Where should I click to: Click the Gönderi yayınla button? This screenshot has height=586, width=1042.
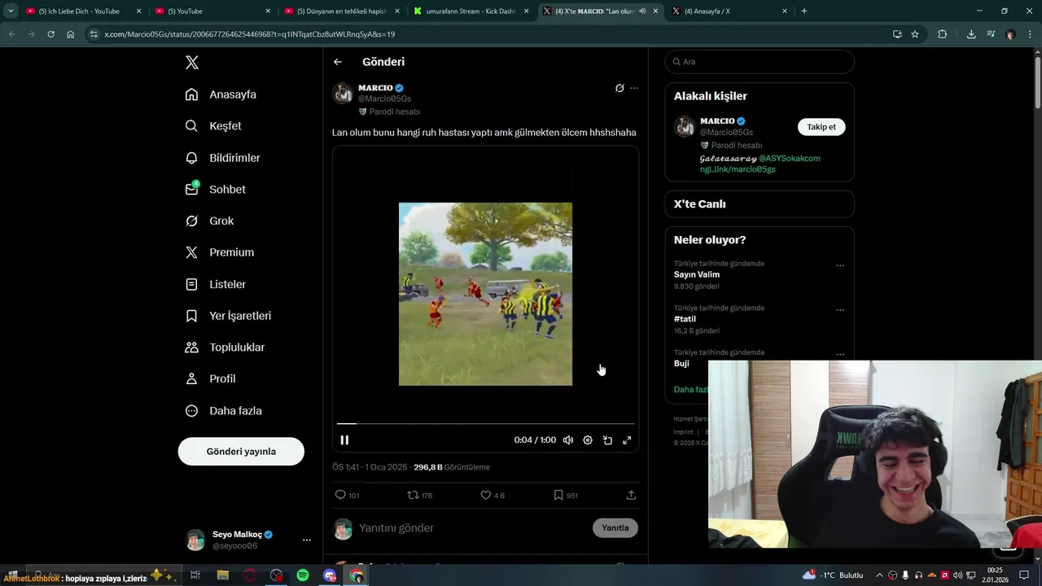coord(241,452)
